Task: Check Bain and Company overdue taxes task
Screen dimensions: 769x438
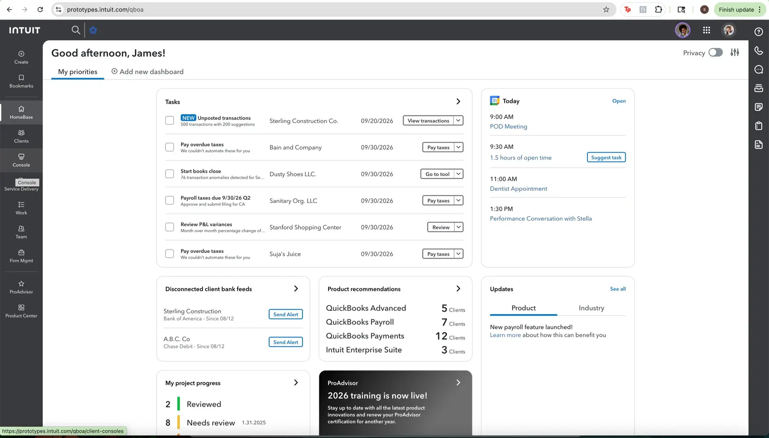Action: (x=170, y=147)
